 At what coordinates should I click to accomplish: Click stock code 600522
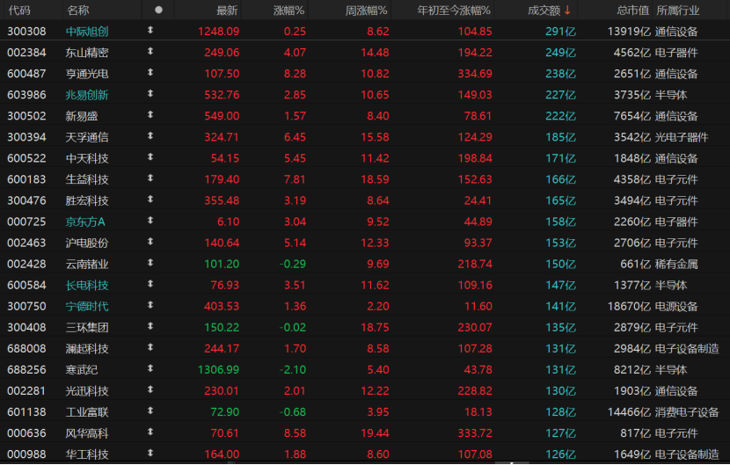pyautogui.click(x=26, y=159)
